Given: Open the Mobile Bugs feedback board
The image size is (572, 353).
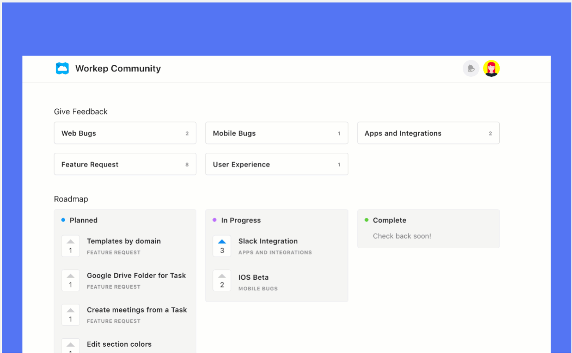Looking at the screenshot, I should click(x=277, y=133).
